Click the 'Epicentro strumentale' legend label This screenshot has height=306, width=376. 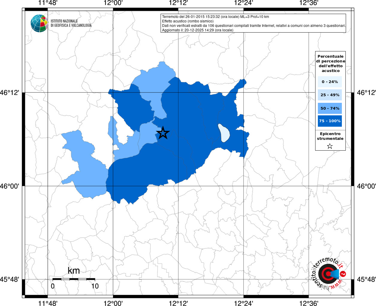(x=330, y=136)
